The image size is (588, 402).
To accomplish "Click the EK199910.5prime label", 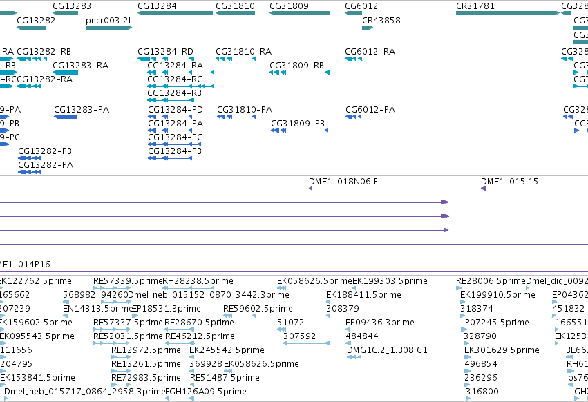I will [497, 295].
